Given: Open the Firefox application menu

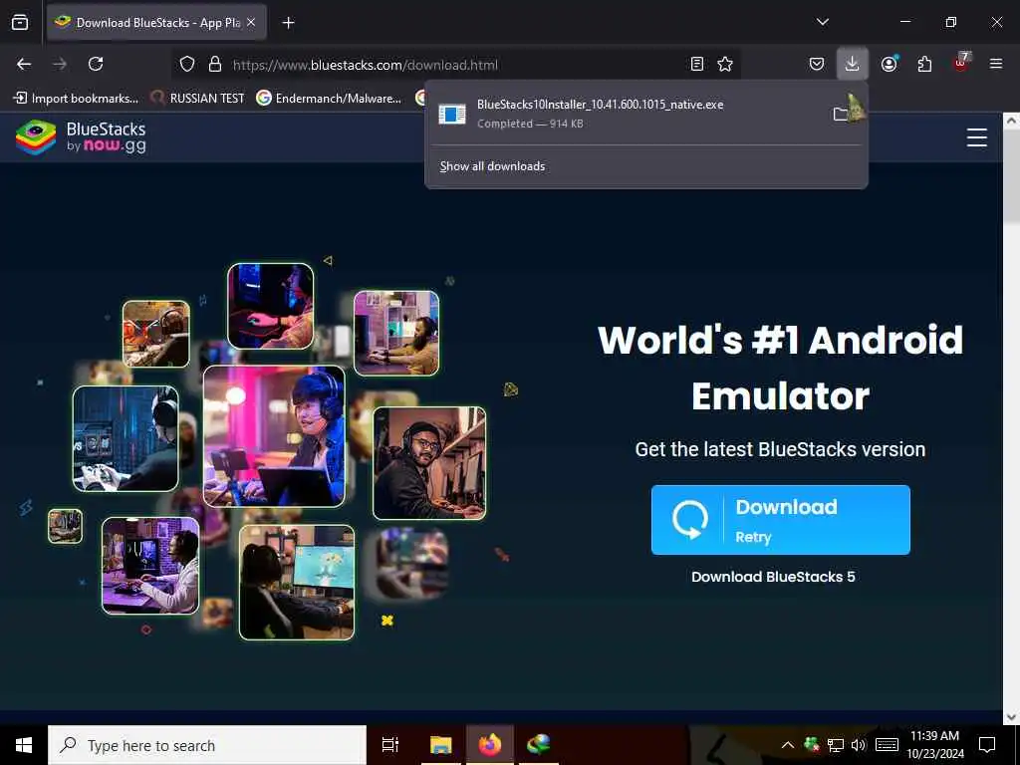Looking at the screenshot, I should click(996, 64).
